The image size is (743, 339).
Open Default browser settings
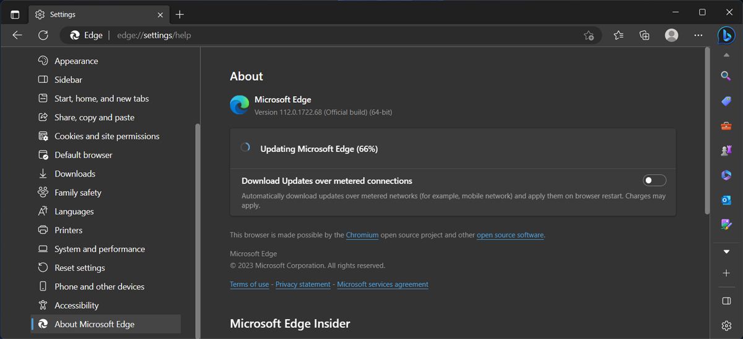106,155
